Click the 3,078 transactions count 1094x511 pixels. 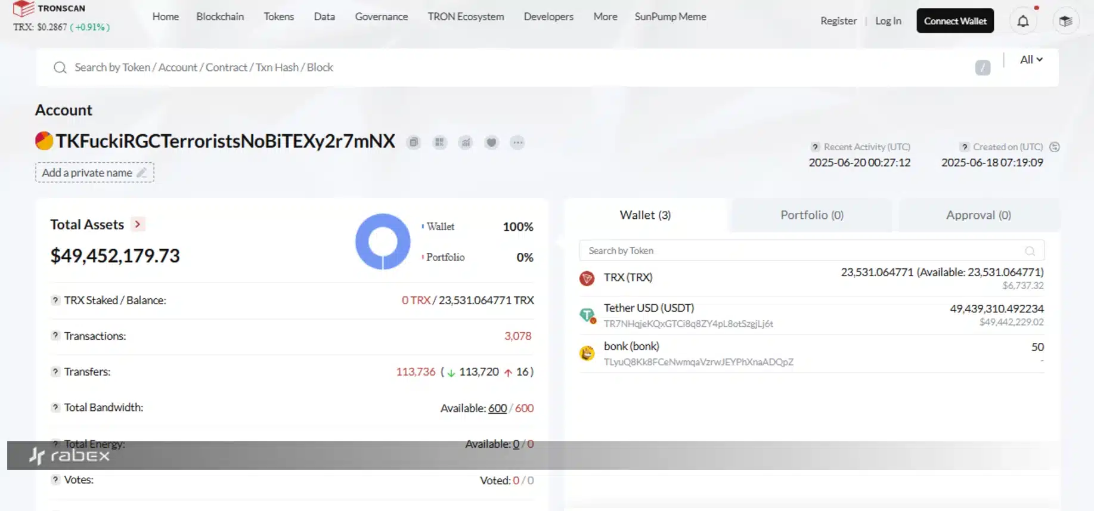(x=517, y=336)
